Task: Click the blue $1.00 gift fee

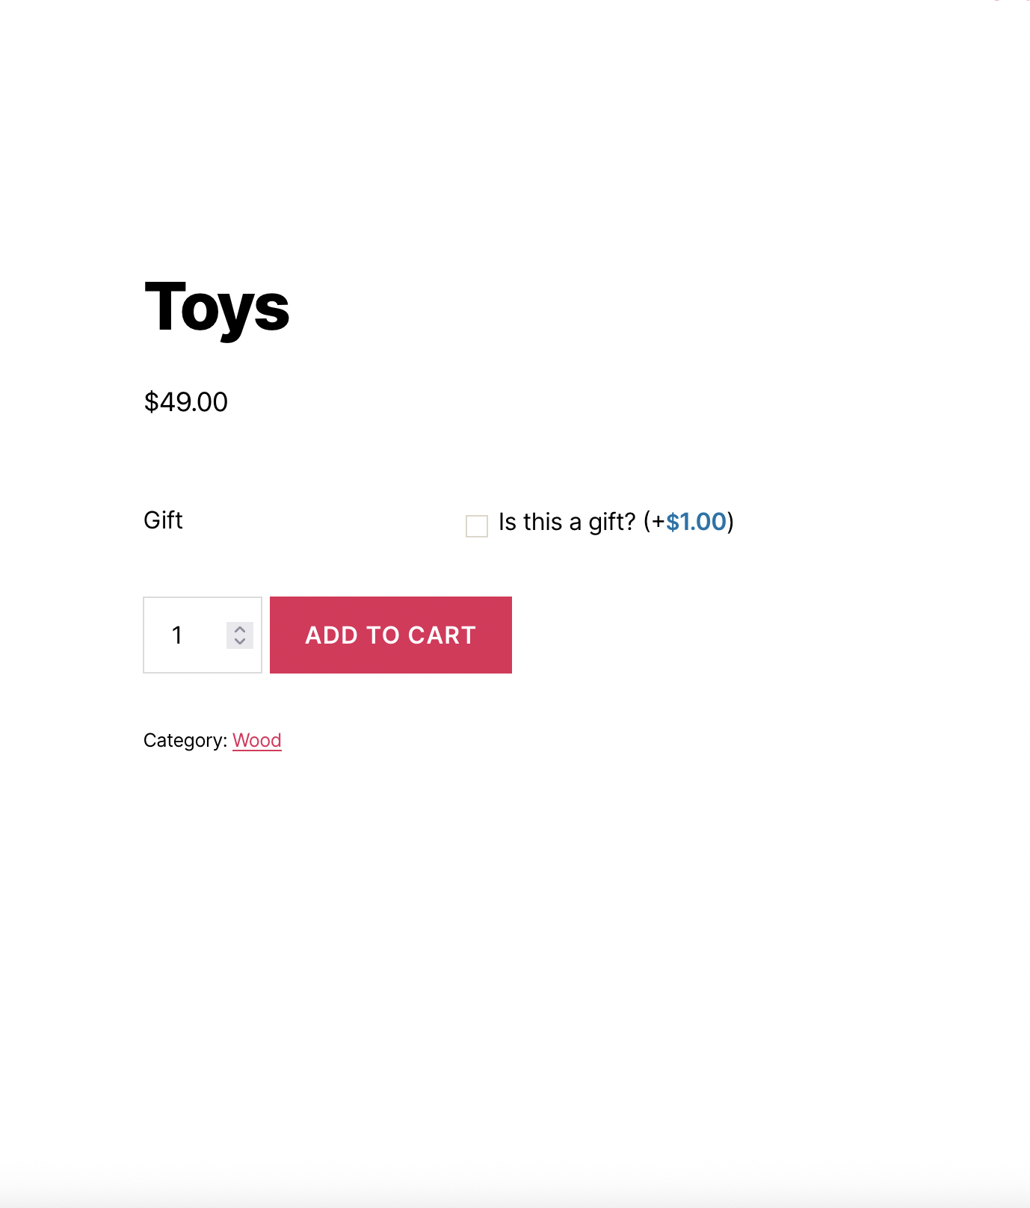Action: click(x=696, y=522)
